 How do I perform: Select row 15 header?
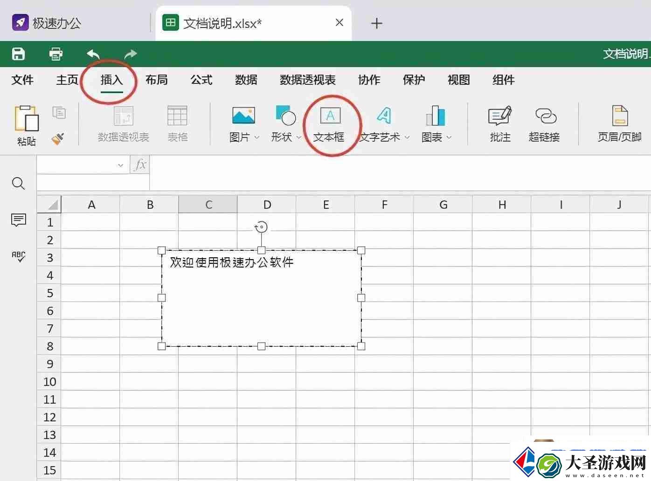[x=49, y=470]
